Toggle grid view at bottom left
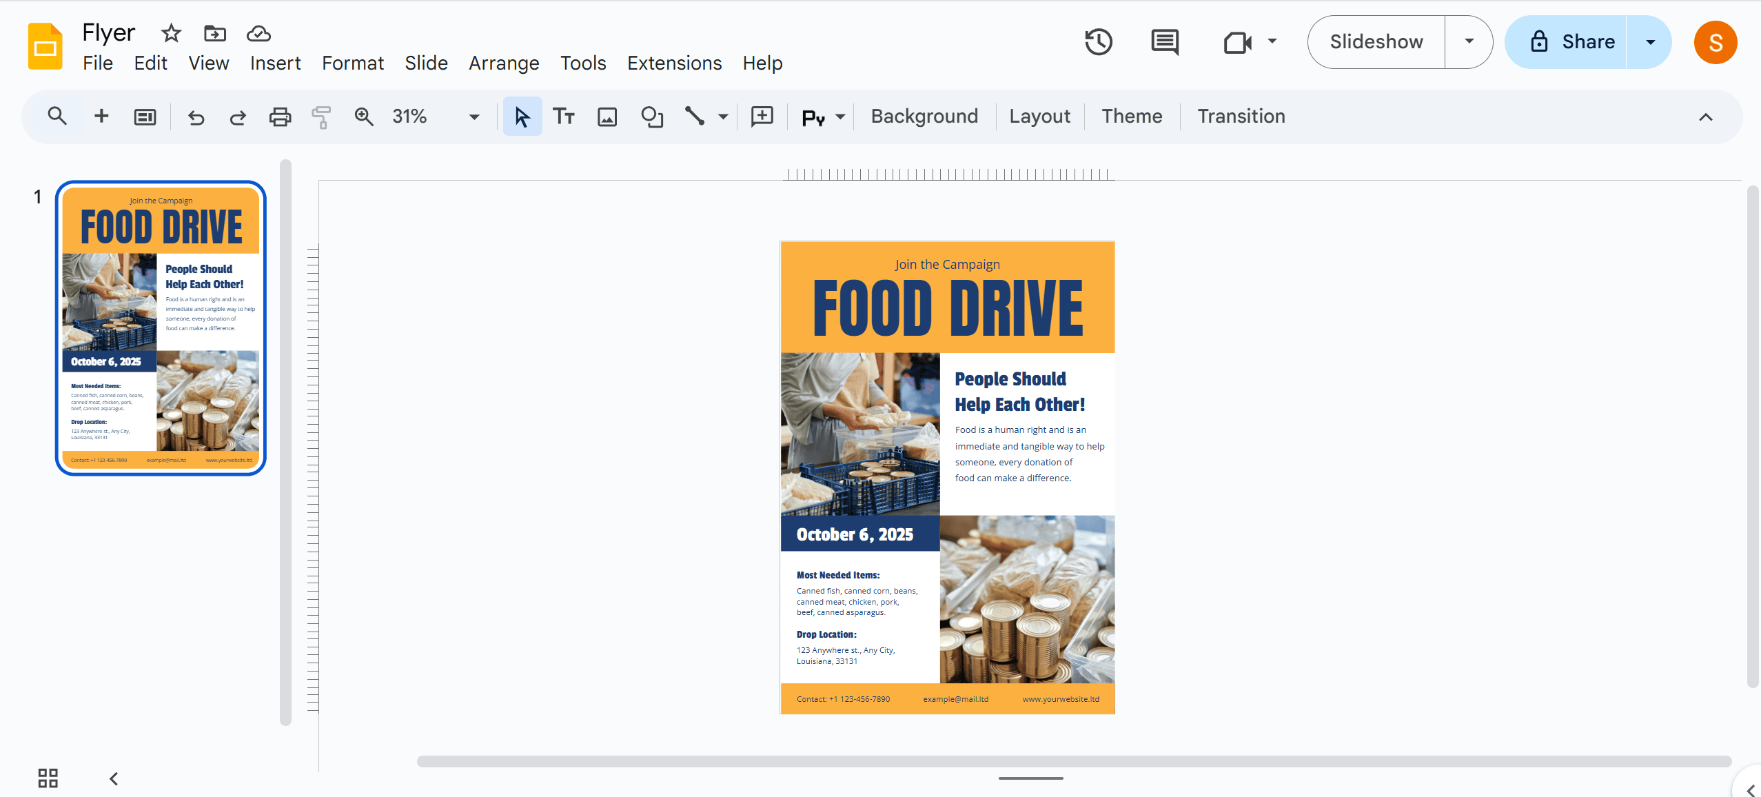 coord(48,778)
